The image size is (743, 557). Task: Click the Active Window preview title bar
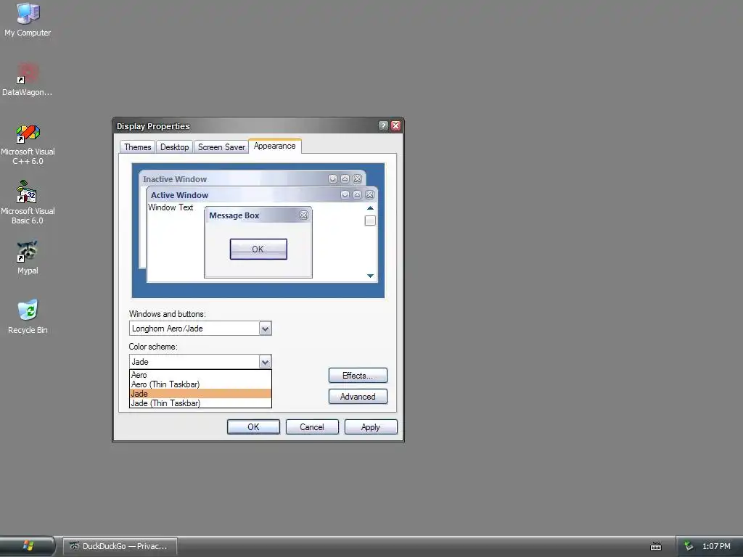[x=262, y=194]
